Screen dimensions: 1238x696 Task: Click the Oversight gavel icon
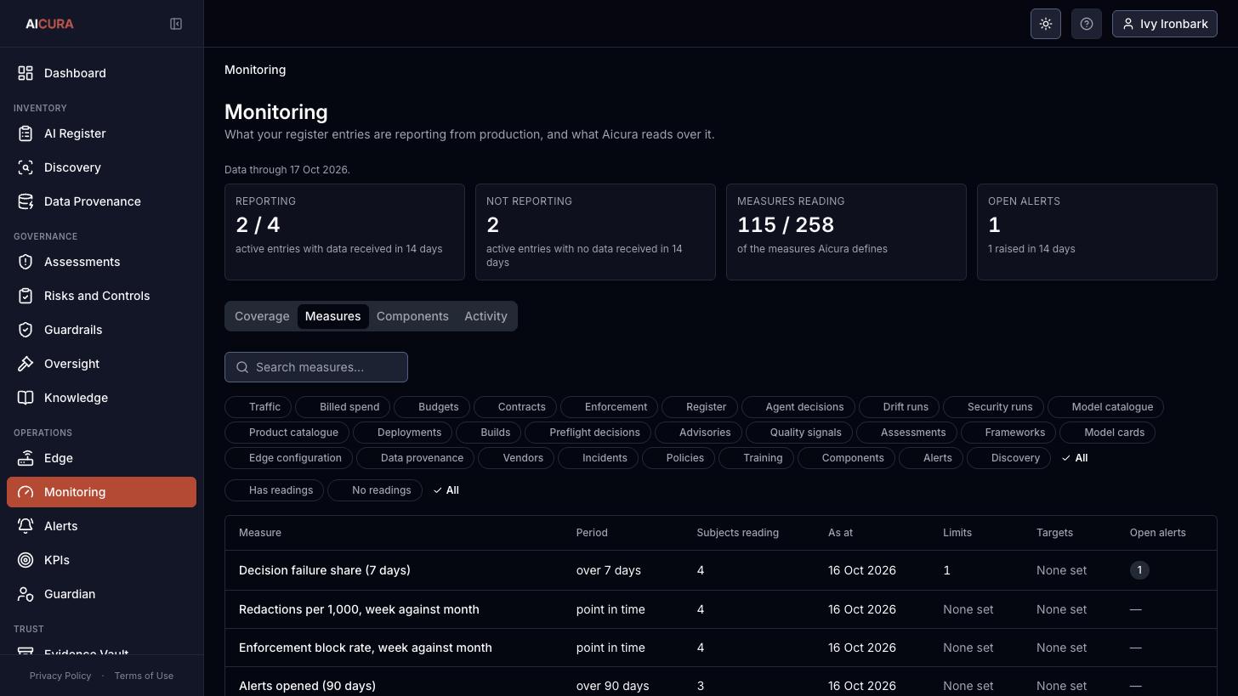click(x=26, y=364)
